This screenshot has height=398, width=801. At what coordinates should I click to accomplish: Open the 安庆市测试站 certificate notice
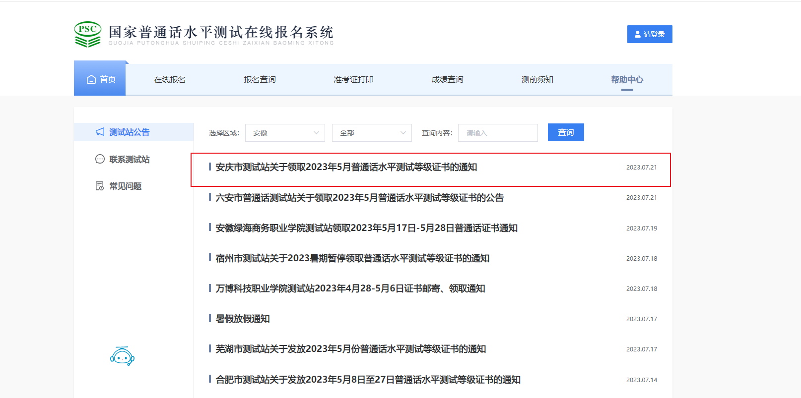(346, 168)
